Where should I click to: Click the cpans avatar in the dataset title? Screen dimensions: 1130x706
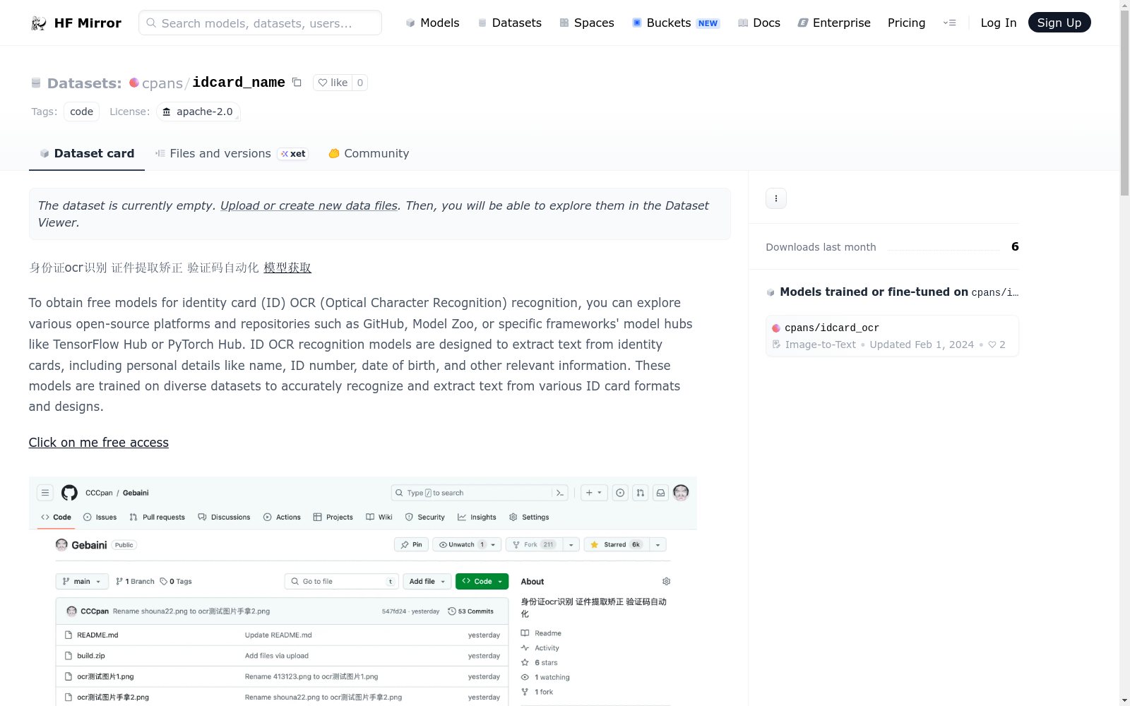[134, 83]
